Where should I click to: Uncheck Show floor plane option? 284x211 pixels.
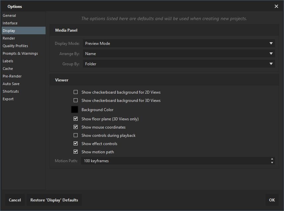pyautogui.click(x=76, y=119)
